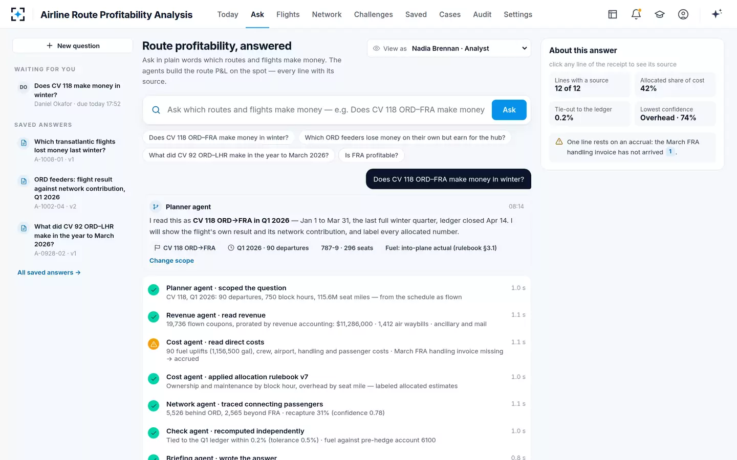Open waiting question from Daniel Okafor
Image resolution: width=737 pixels, height=460 pixels.
pyautogui.click(x=73, y=95)
